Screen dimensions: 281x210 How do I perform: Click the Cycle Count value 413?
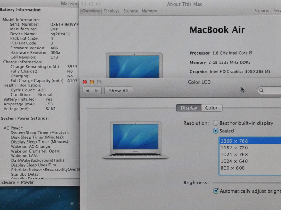click(x=42, y=90)
